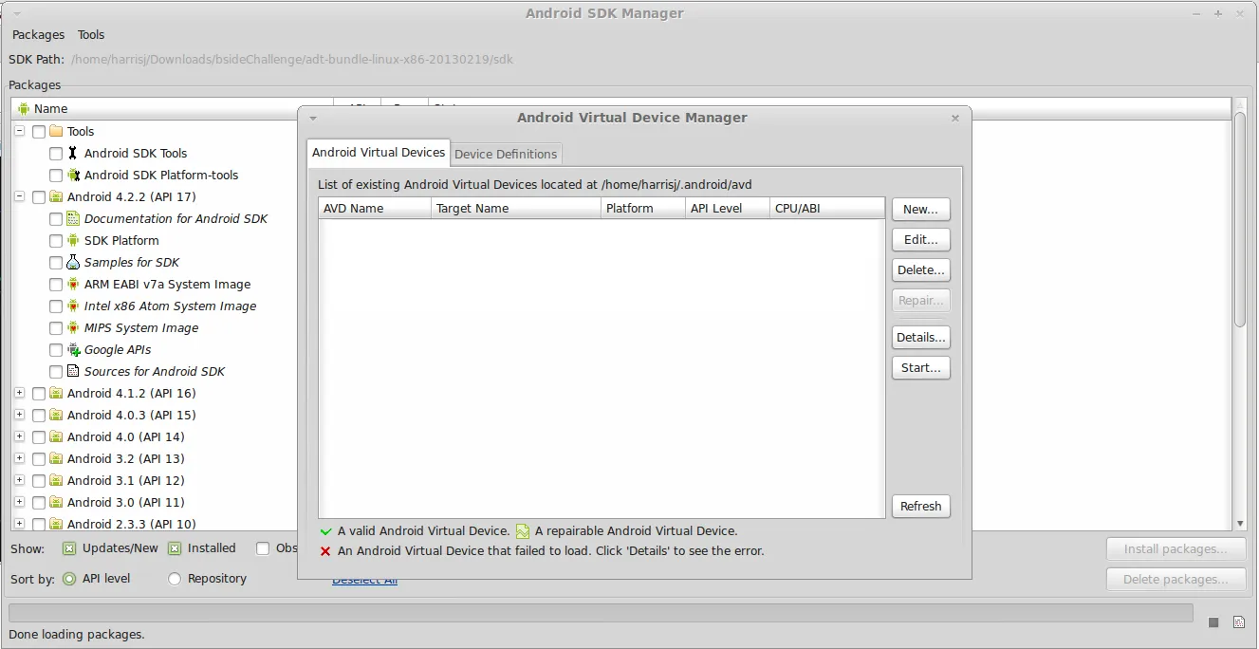Open the Packages menu
Image resolution: width=1259 pixels, height=649 pixels.
[39, 34]
